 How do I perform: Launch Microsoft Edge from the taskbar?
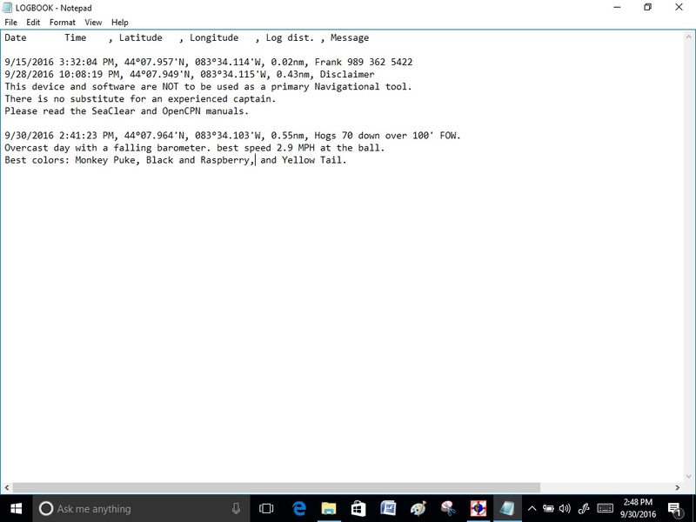(x=299, y=508)
